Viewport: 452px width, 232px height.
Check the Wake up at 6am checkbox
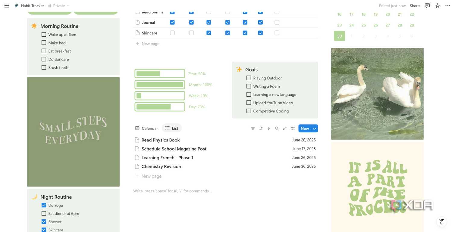[44, 35]
